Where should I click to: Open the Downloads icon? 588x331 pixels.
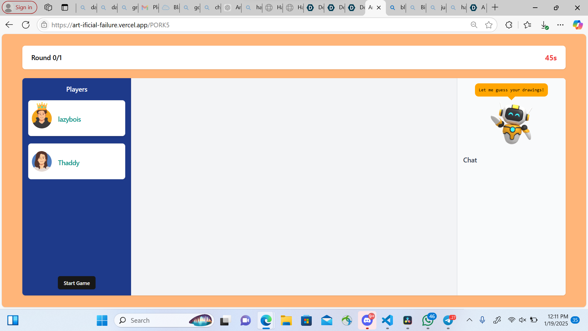544,25
